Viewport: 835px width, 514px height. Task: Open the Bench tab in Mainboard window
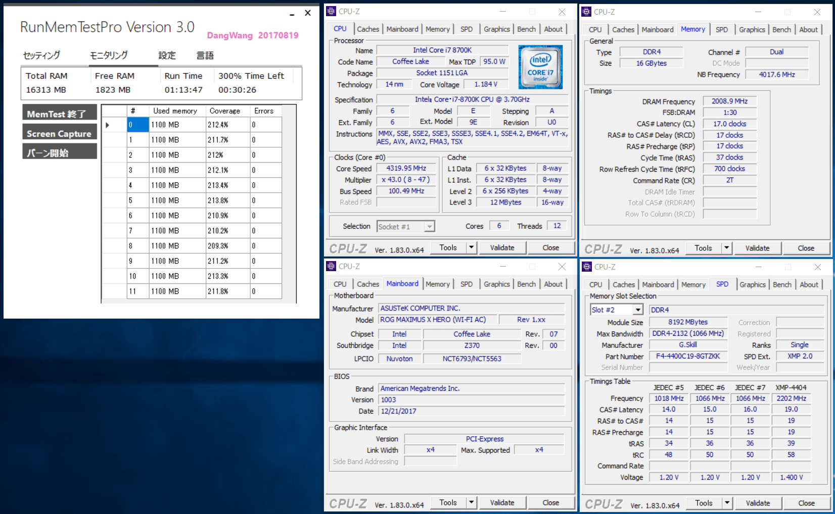tap(526, 284)
